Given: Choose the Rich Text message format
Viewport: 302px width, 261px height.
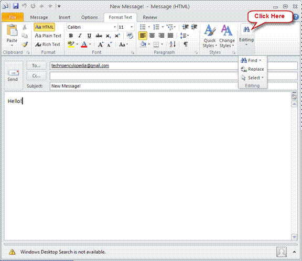Looking at the screenshot, I should pyautogui.click(x=48, y=45).
